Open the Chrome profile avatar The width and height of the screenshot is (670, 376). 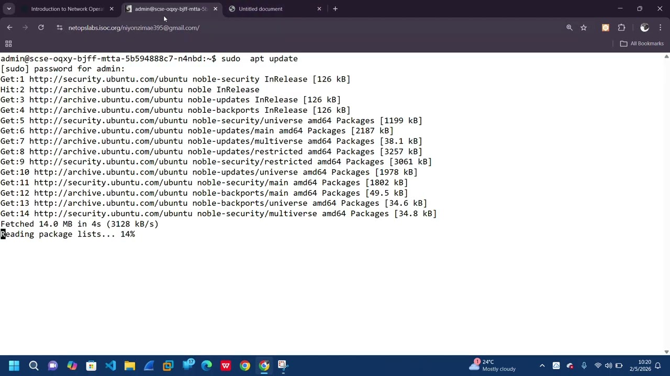pyautogui.click(x=645, y=28)
